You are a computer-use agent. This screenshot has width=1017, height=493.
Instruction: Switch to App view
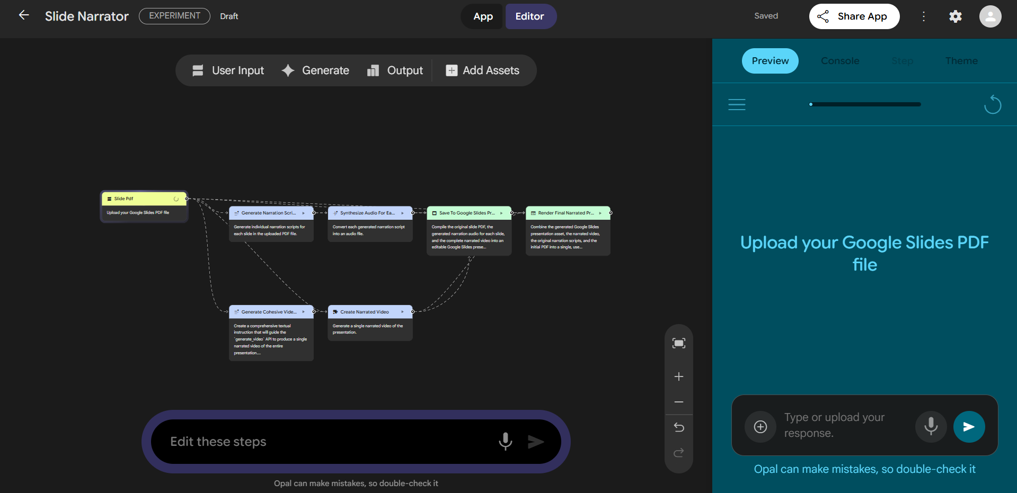[x=483, y=16]
